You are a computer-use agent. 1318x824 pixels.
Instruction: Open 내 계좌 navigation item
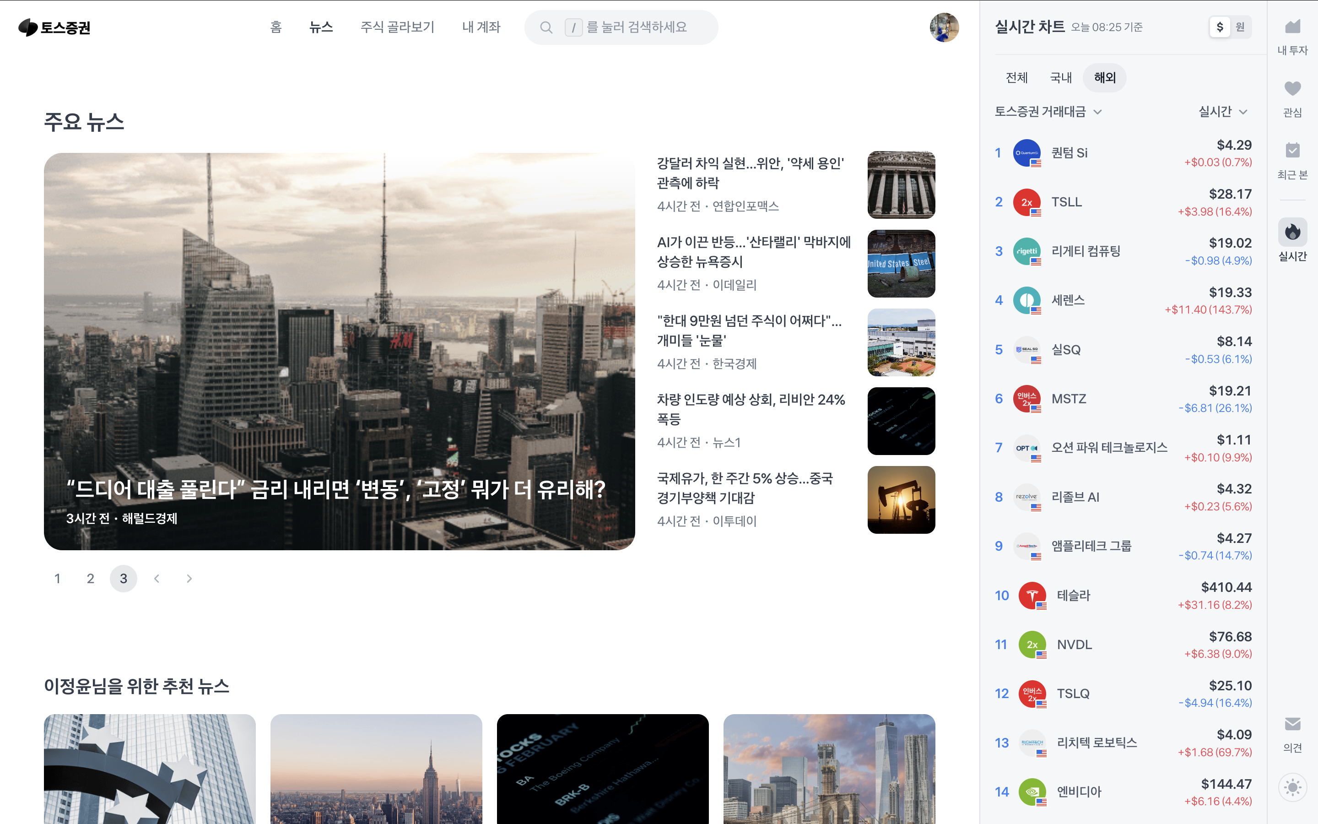tap(481, 27)
